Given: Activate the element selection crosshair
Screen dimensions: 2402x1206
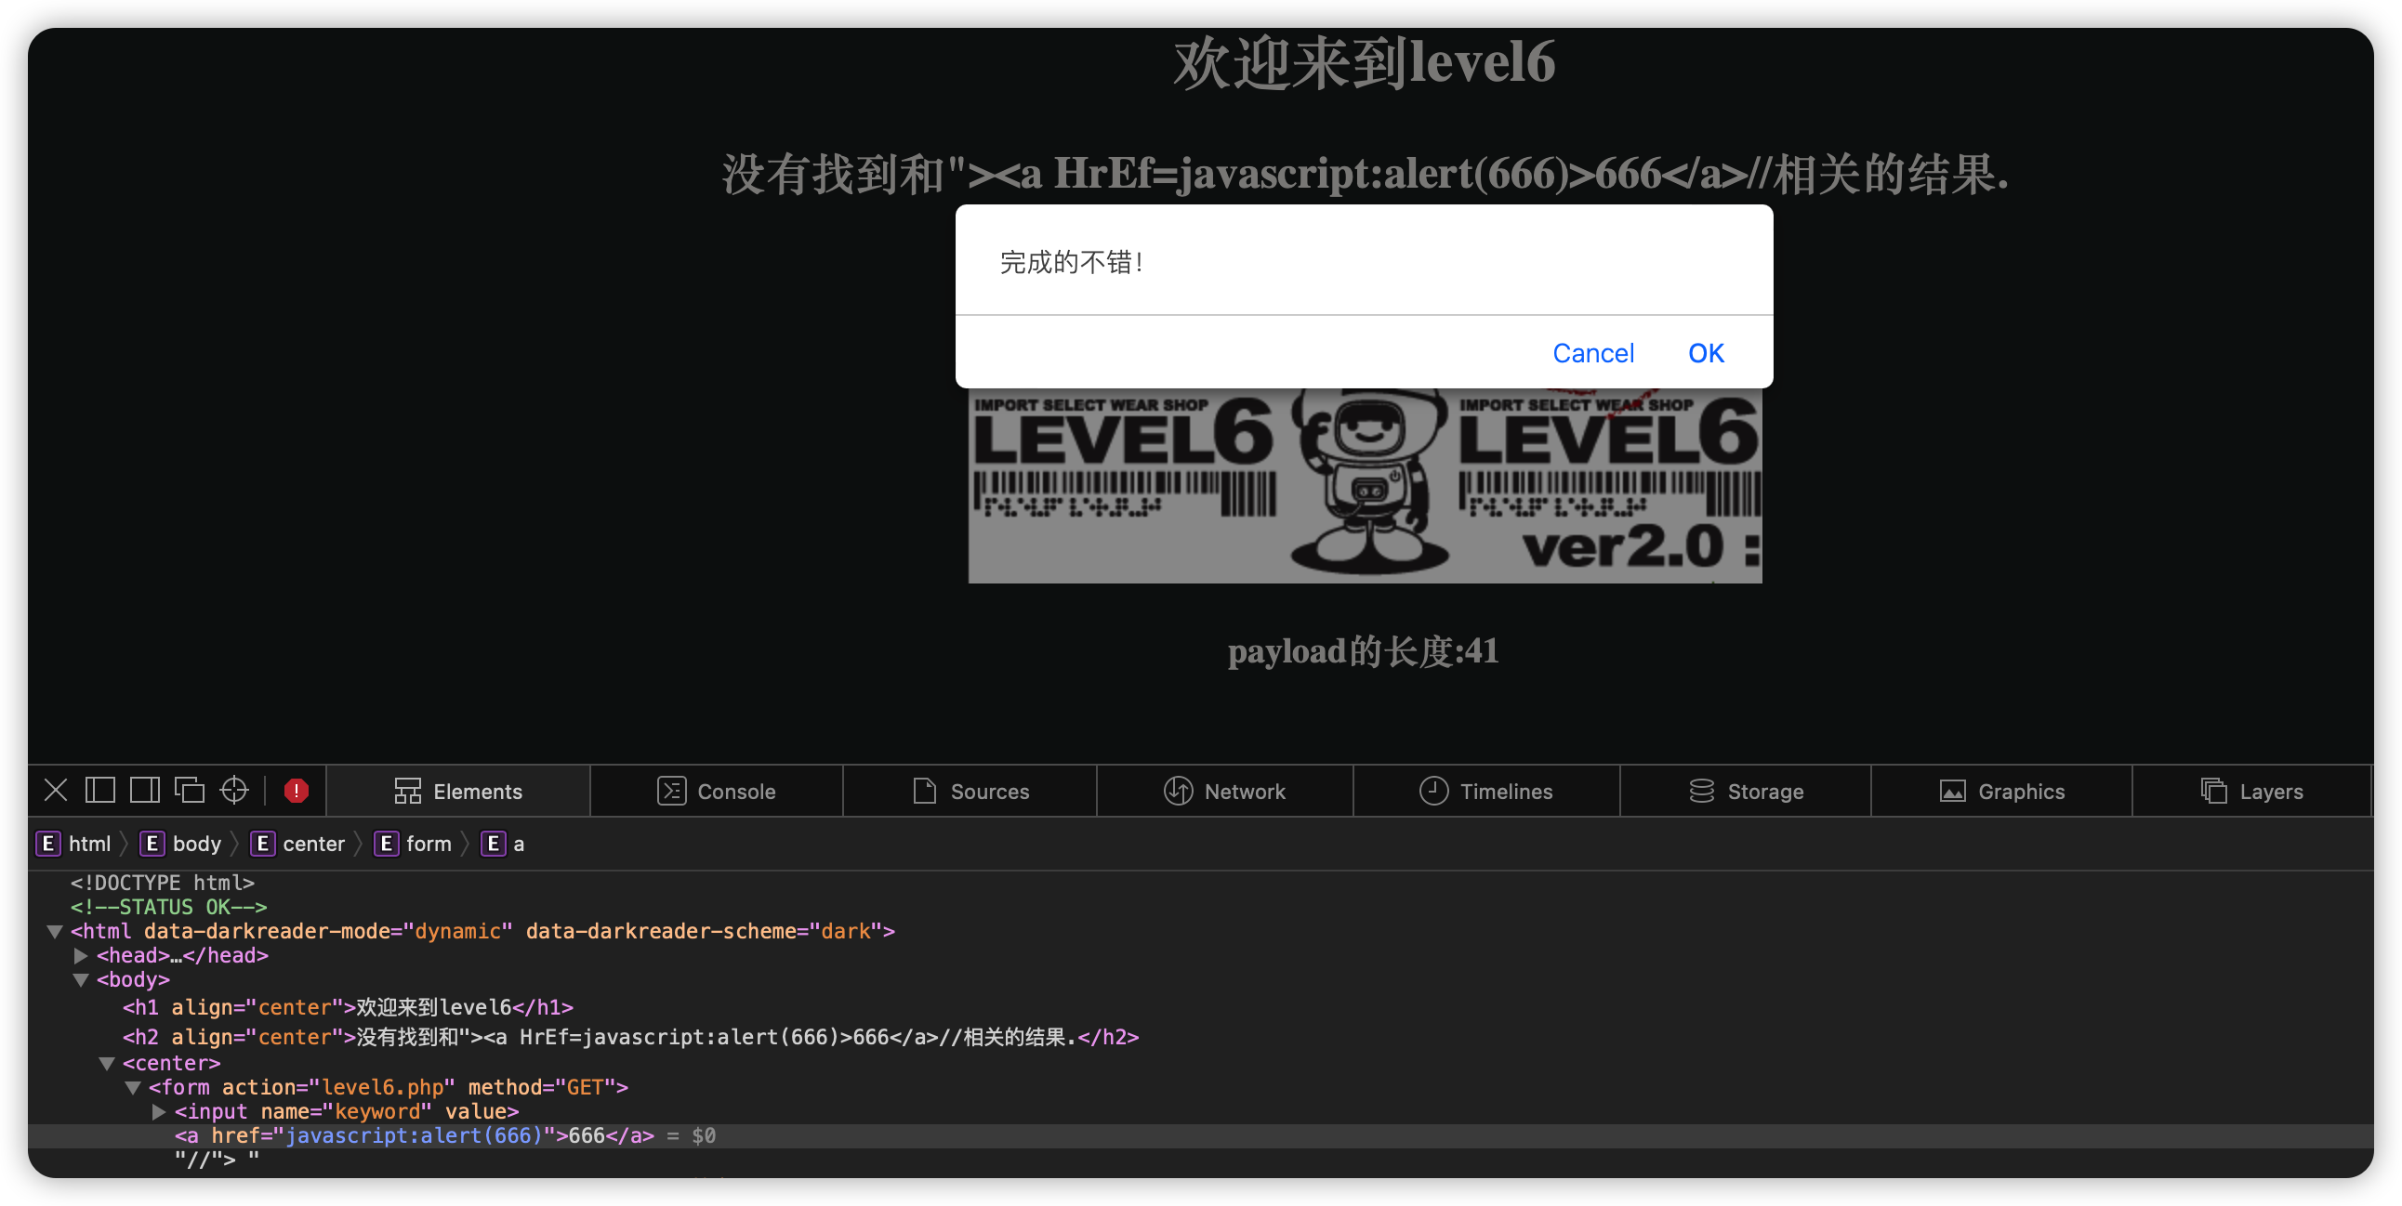Looking at the screenshot, I should [234, 791].
